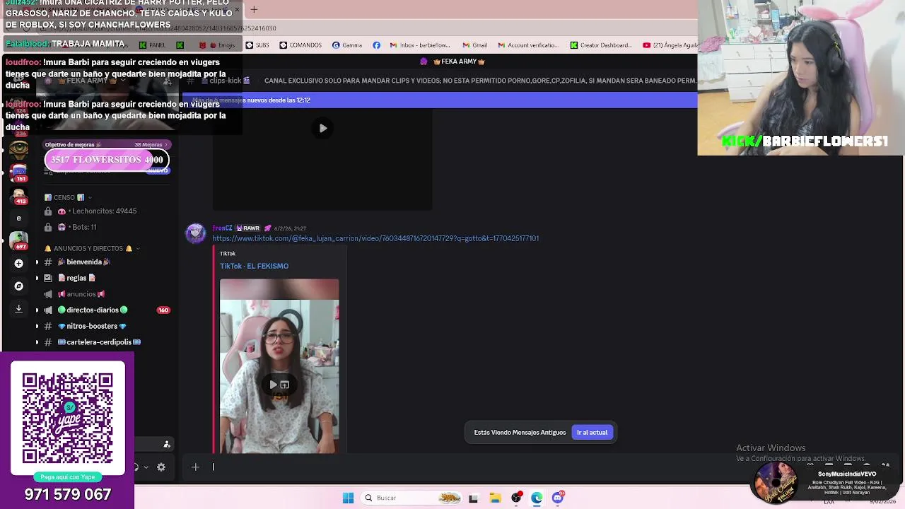The width and height of the screenshot is (905, 509).
Task: Open new browser tab plus button
Action: [254, 9]
